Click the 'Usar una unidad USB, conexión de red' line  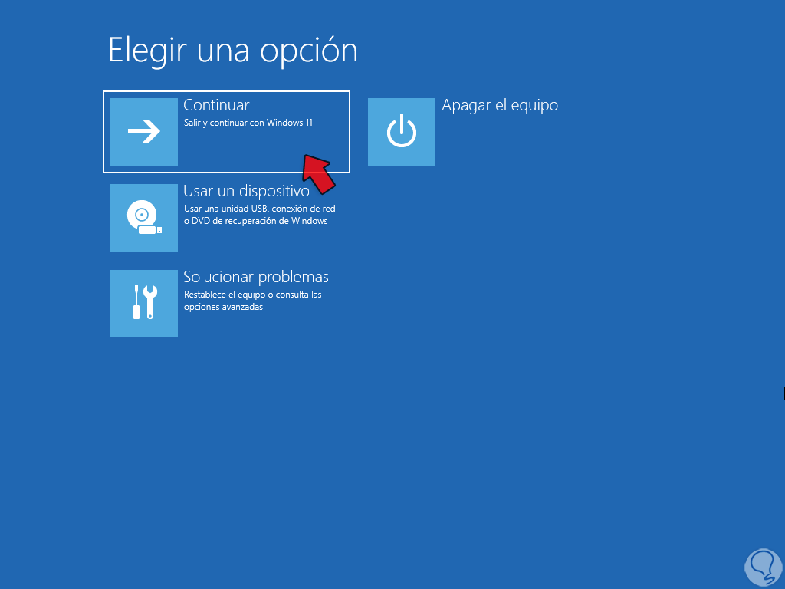click(x=259, y=209)
